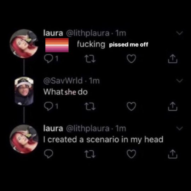Image resolution: width=191 pixels, height=191 pixels.
Task: Like the 'I created a scenario' tweet
Action: point(131,154)
